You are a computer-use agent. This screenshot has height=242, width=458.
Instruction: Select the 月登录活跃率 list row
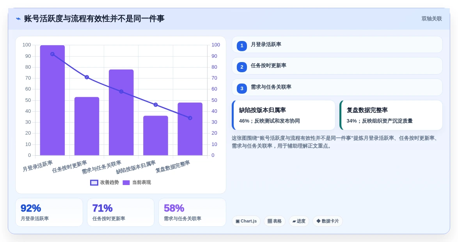coord(337,45)
